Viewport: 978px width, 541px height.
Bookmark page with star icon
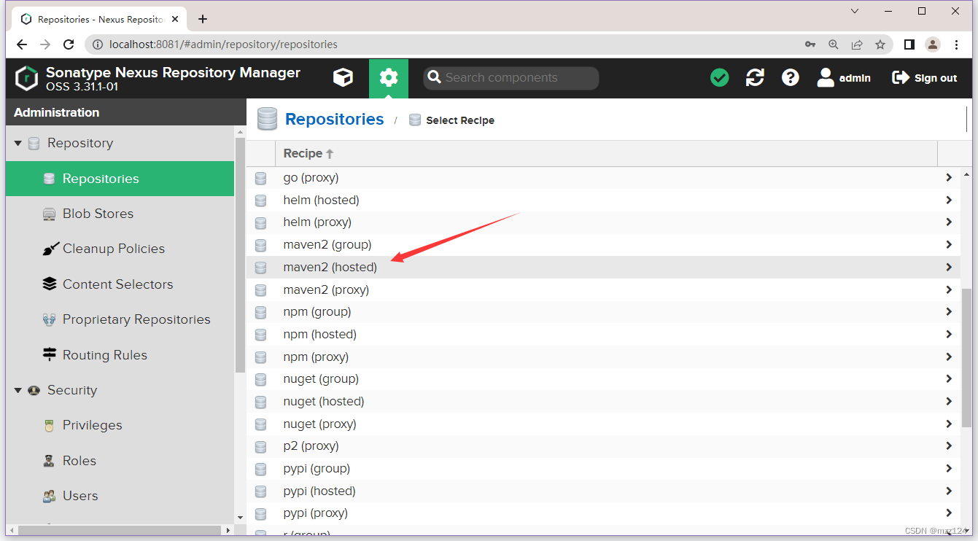[880, 44]
